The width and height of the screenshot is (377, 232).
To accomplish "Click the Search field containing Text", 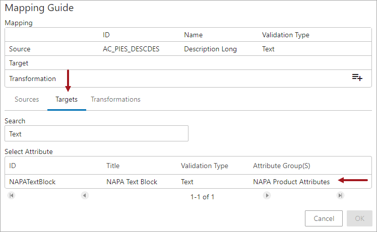I will (96, 133).
